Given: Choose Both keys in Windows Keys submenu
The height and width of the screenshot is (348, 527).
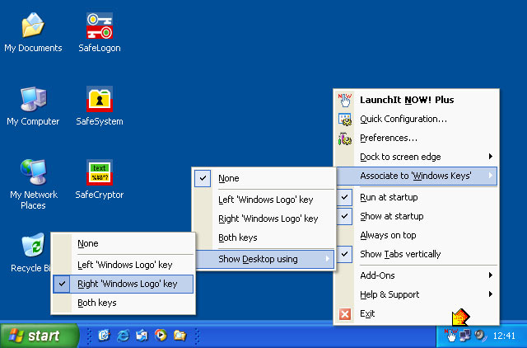Looking at the screenshot, I should (265, 237).
